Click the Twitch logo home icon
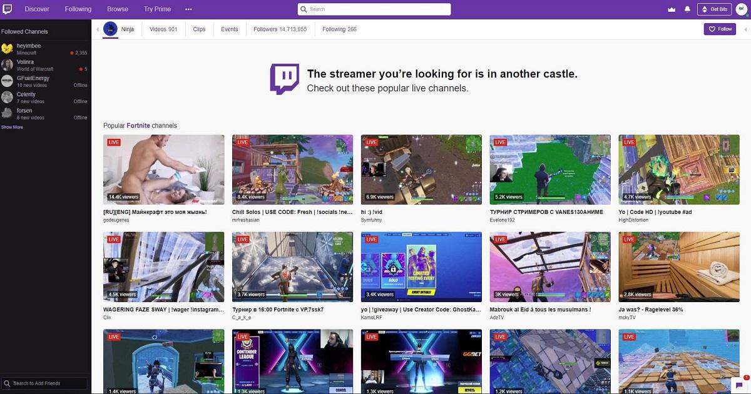This screenshot has width=751, height=394. (8, 9)
